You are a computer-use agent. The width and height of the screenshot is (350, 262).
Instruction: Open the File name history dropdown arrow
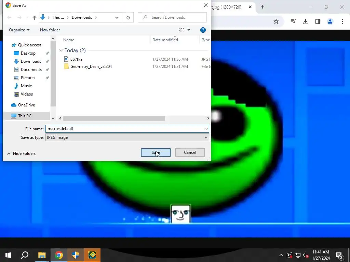click(x=206, y=129)
